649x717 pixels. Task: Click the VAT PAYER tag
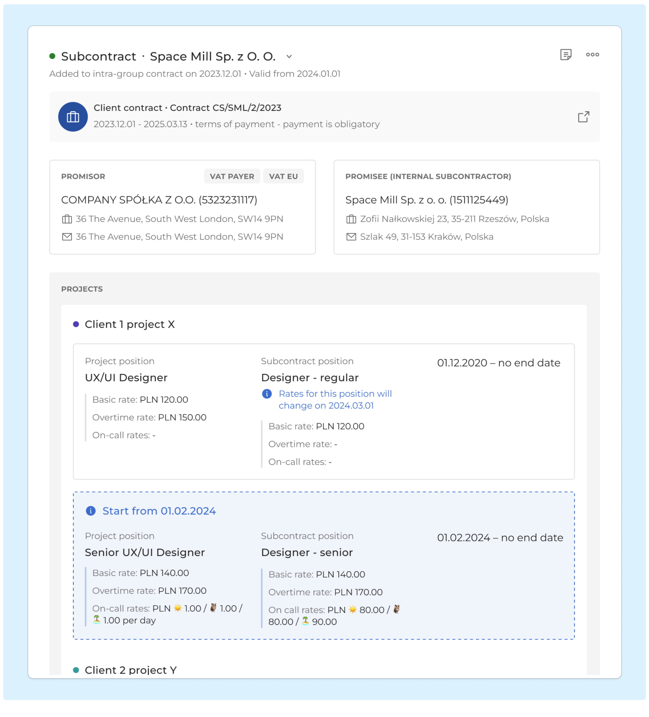click(x=232, y=176)
